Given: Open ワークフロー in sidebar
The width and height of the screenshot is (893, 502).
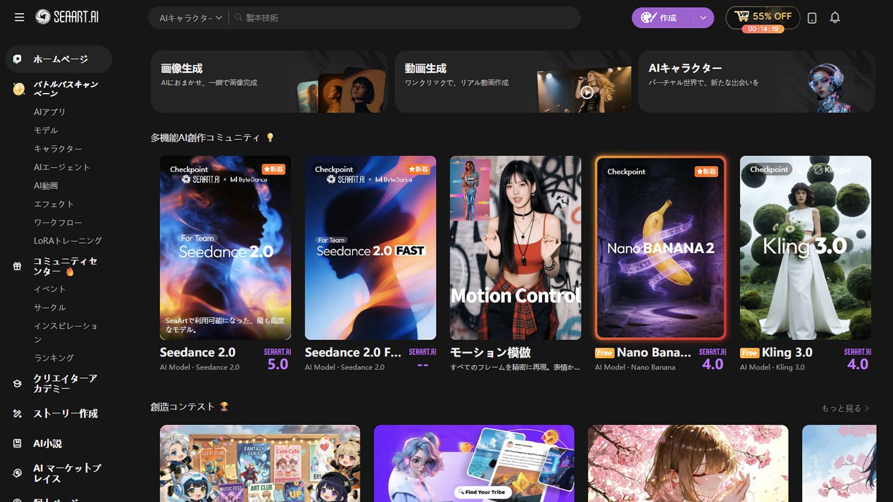Looking at the screenshot, I should (58, 222).
